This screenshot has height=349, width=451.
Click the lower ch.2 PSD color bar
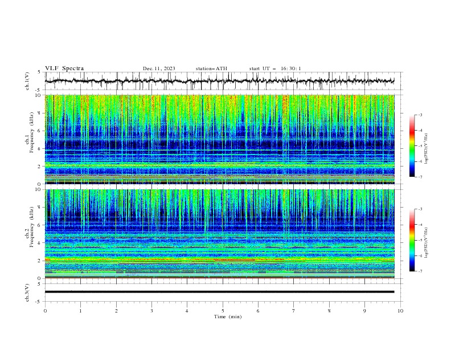pos(412,240)
